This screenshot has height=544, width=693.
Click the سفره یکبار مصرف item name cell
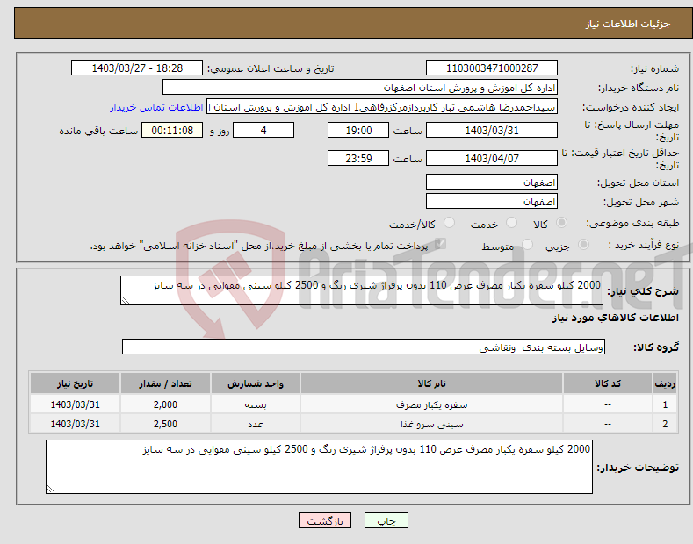pyautogui.click(x=431, y=404)
